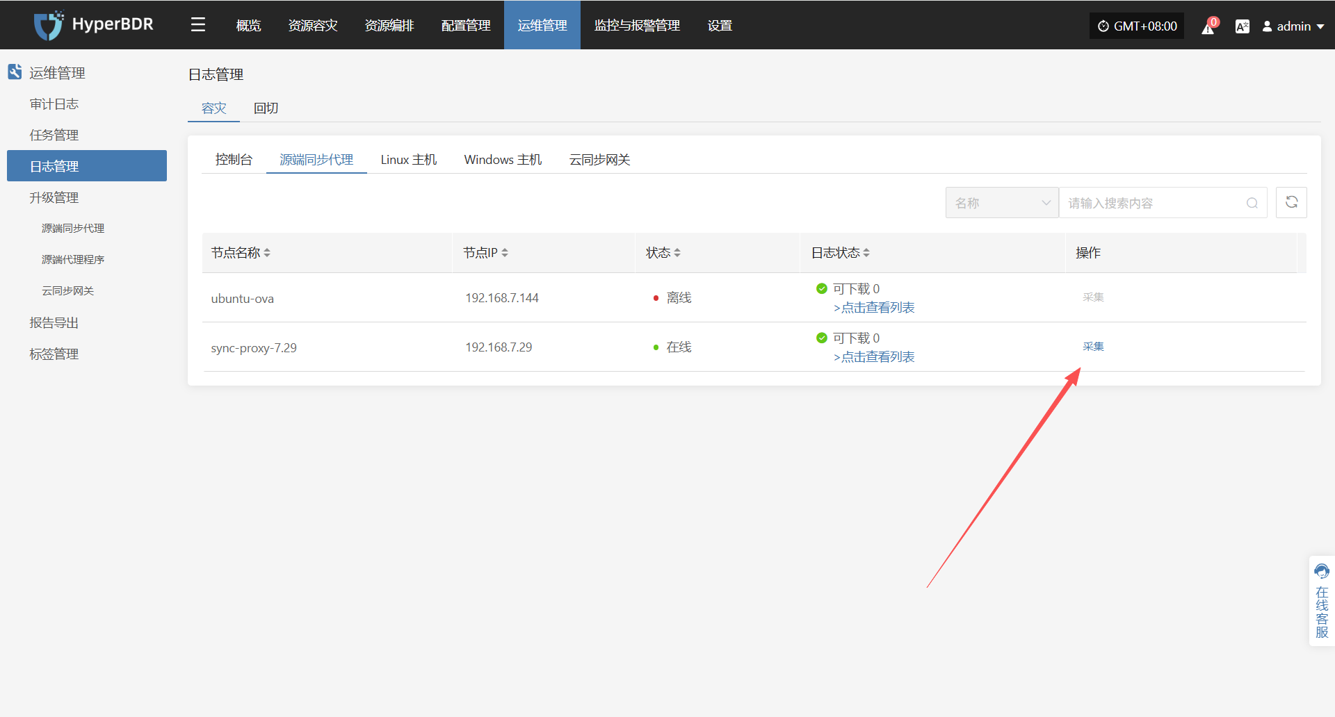Select the 源端同步代理 log tab
The image size is (1335, 717).
pos(316,160)
